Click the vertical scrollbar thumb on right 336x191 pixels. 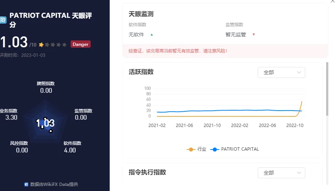(327, 89)
